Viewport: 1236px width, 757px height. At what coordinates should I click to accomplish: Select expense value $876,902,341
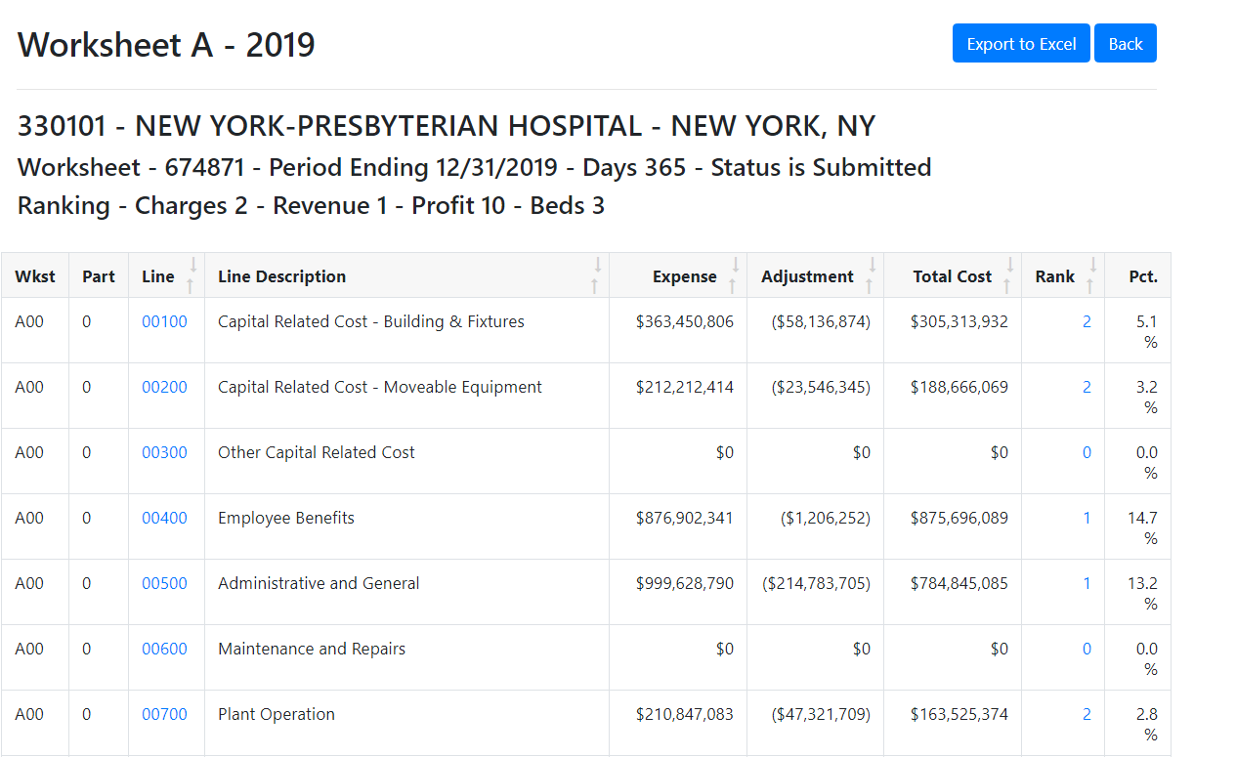point(685,518)
